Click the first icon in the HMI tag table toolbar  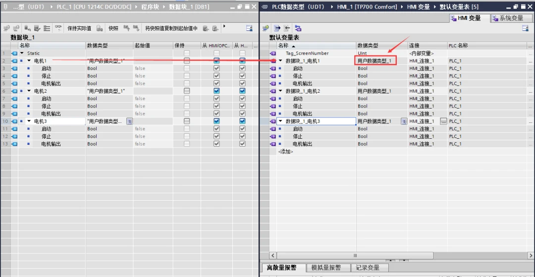tap(266, 28)
